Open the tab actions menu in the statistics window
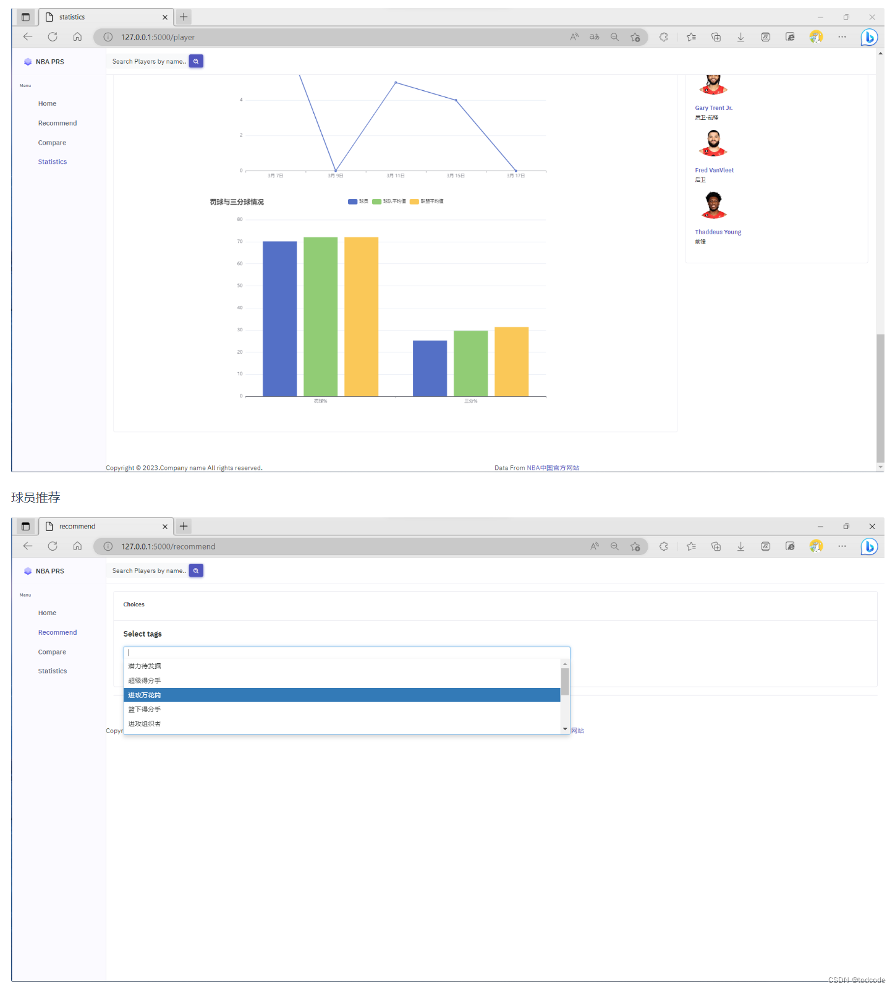Screen dimensions: 895x989 [x=25, y=17]
